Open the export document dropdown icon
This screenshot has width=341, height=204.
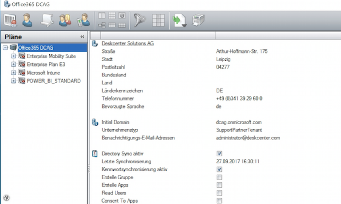[x=180, y=21]
